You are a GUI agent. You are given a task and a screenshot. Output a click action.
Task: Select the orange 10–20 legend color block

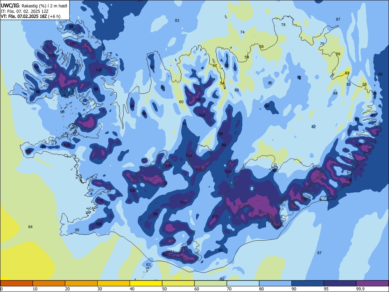[x=49, y=283]
